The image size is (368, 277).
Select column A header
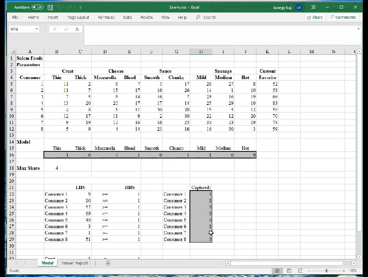[30, 52]
